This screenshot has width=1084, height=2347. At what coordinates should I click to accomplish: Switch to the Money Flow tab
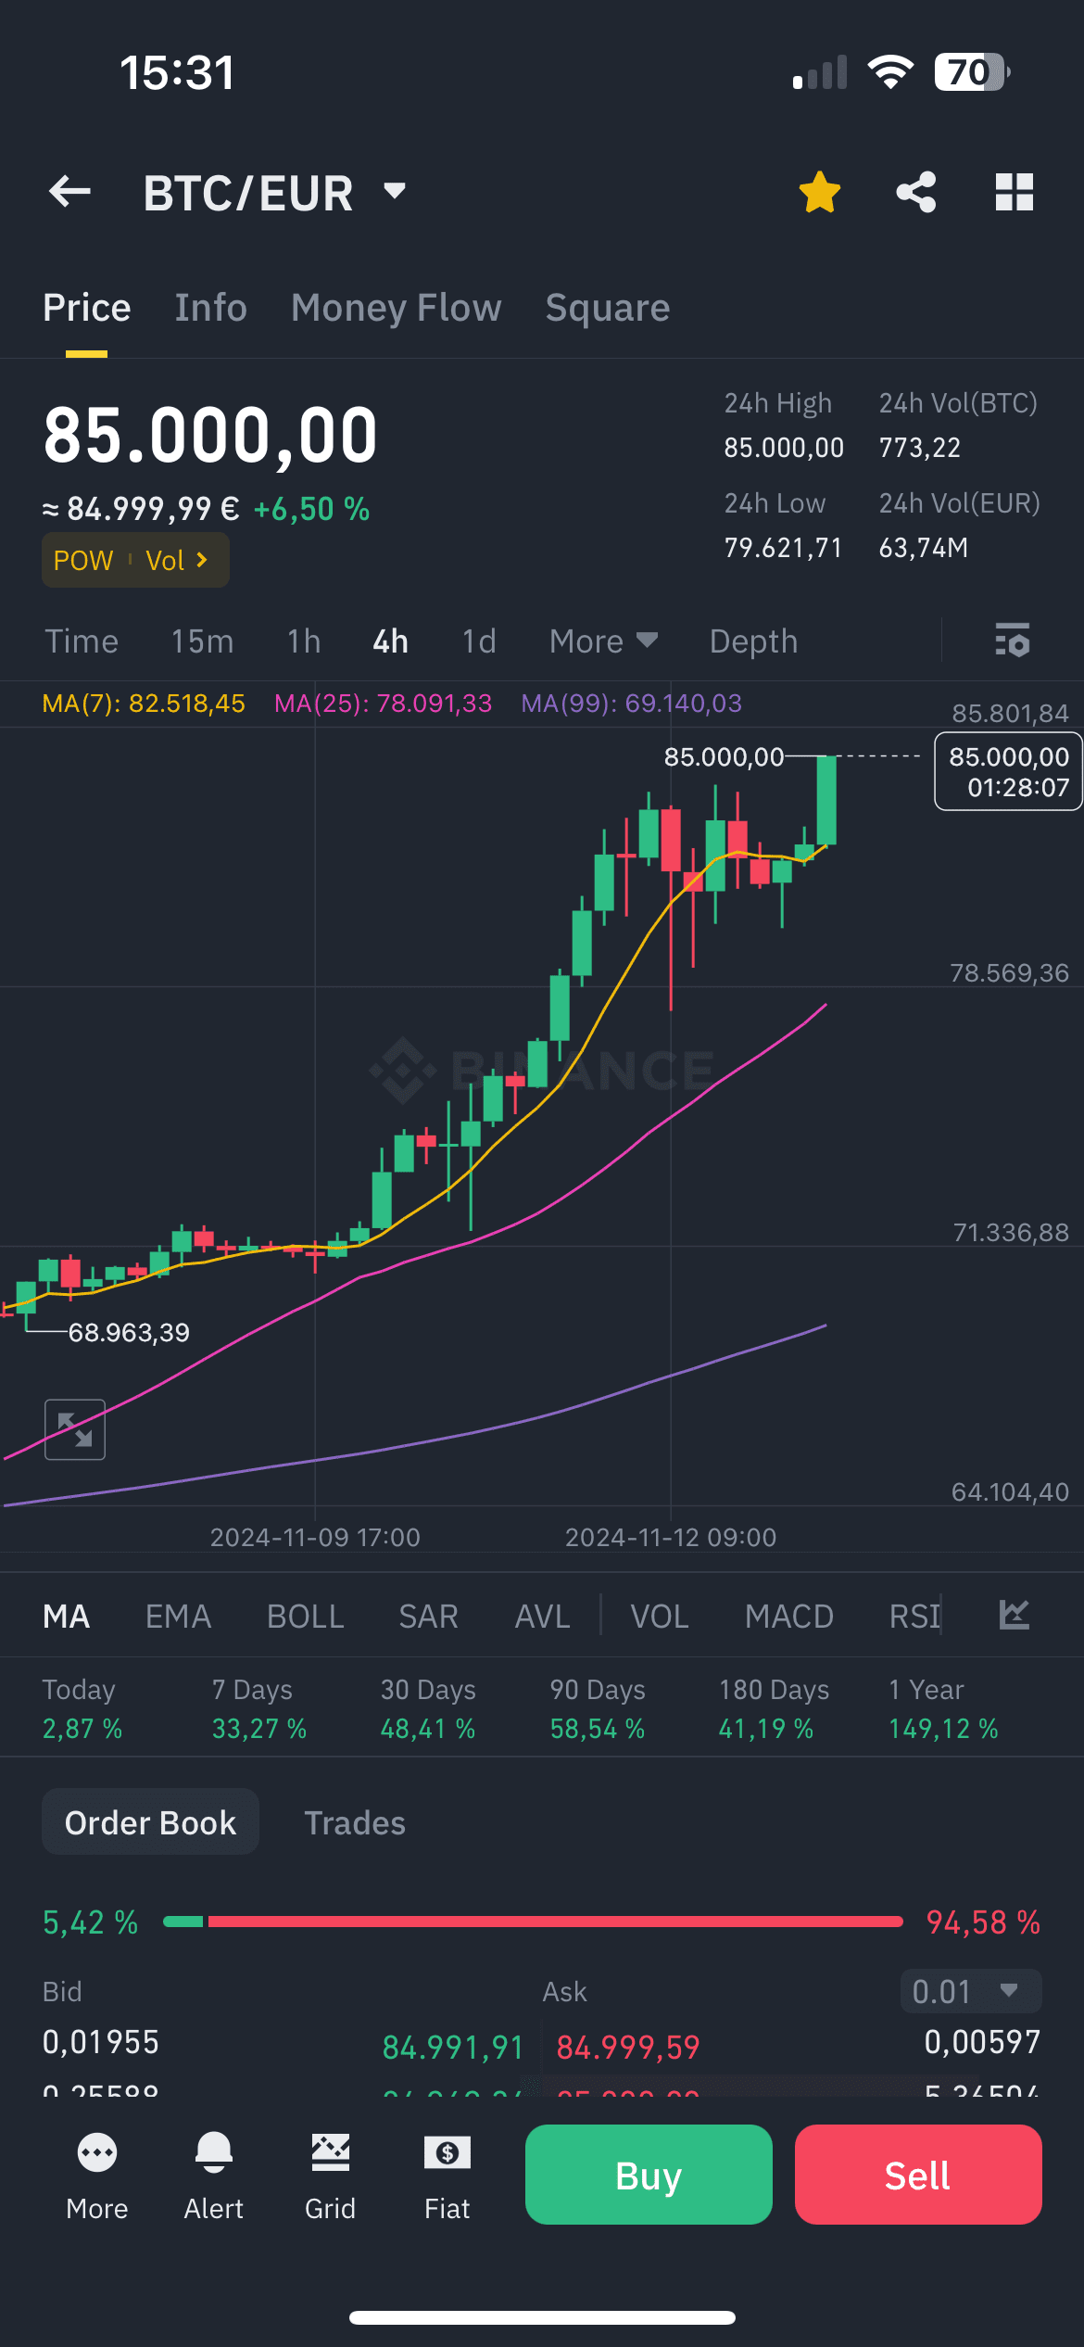pyautogui.click(x=397, y=308)
